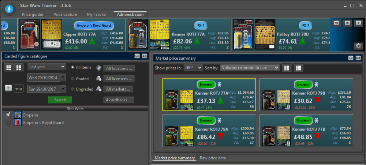Click second list-view icon next to Sort by
The image size is (366, 165).
(299, 68)
